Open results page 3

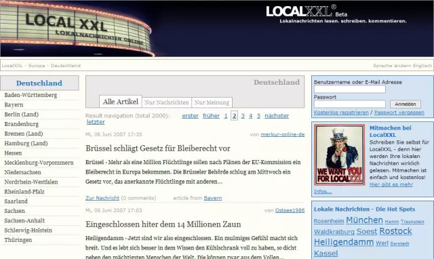tap(243, 116)
